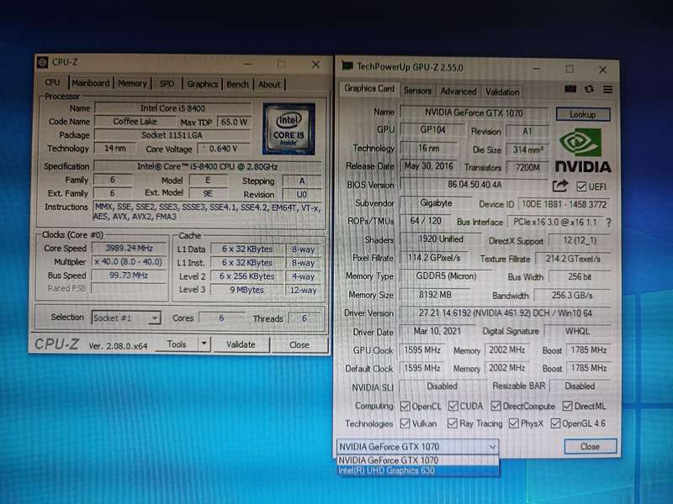Click the NVIDIA logo in GPU-Z
Screen dimensions: 673x504
[582, 151]
